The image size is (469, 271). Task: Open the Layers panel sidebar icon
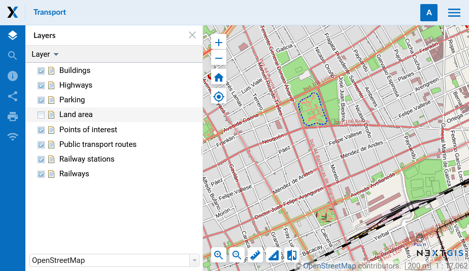click(13, 35)
